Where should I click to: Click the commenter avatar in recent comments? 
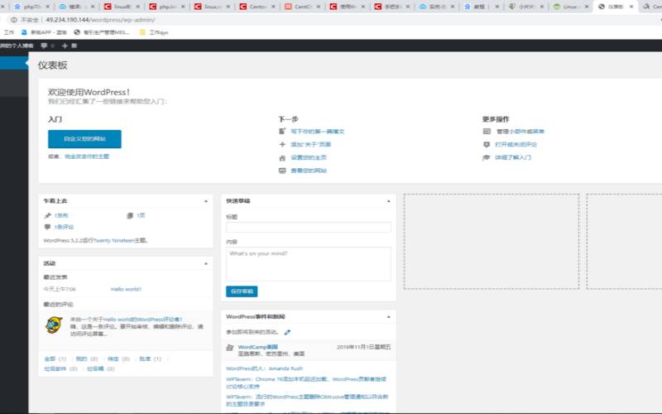pyautogui.click(x=54, y=325)
